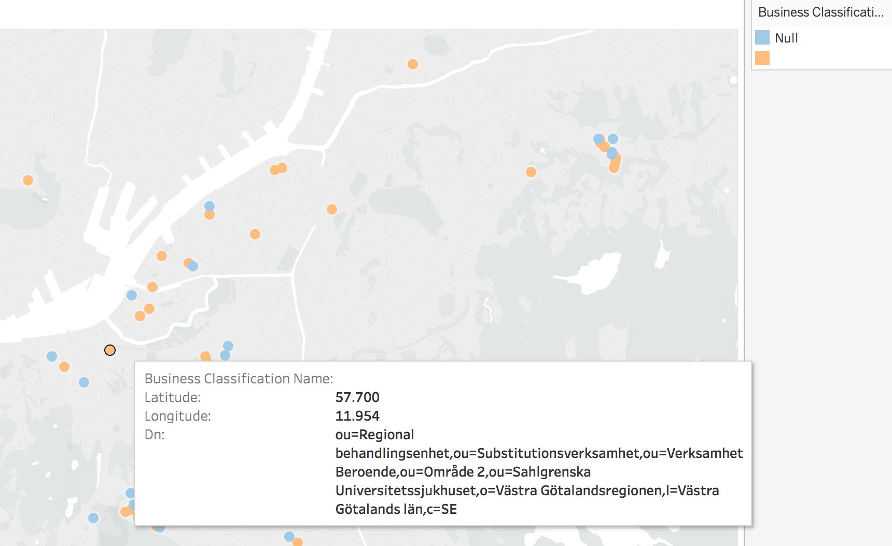Click the longitude value 11.954 in tooltip
892x546 pixels.
tap(357, 416)
